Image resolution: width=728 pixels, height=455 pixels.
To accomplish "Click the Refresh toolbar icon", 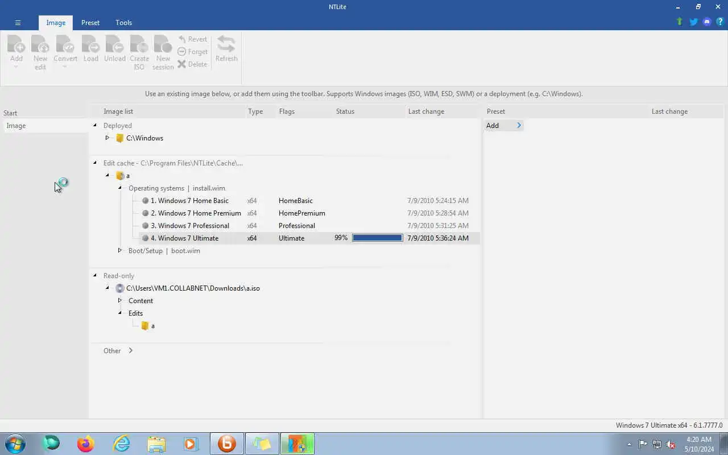I will tap(226, 44).
